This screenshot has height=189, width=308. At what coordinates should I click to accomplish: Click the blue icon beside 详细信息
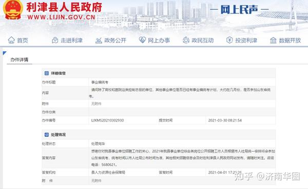pos(47,73)
